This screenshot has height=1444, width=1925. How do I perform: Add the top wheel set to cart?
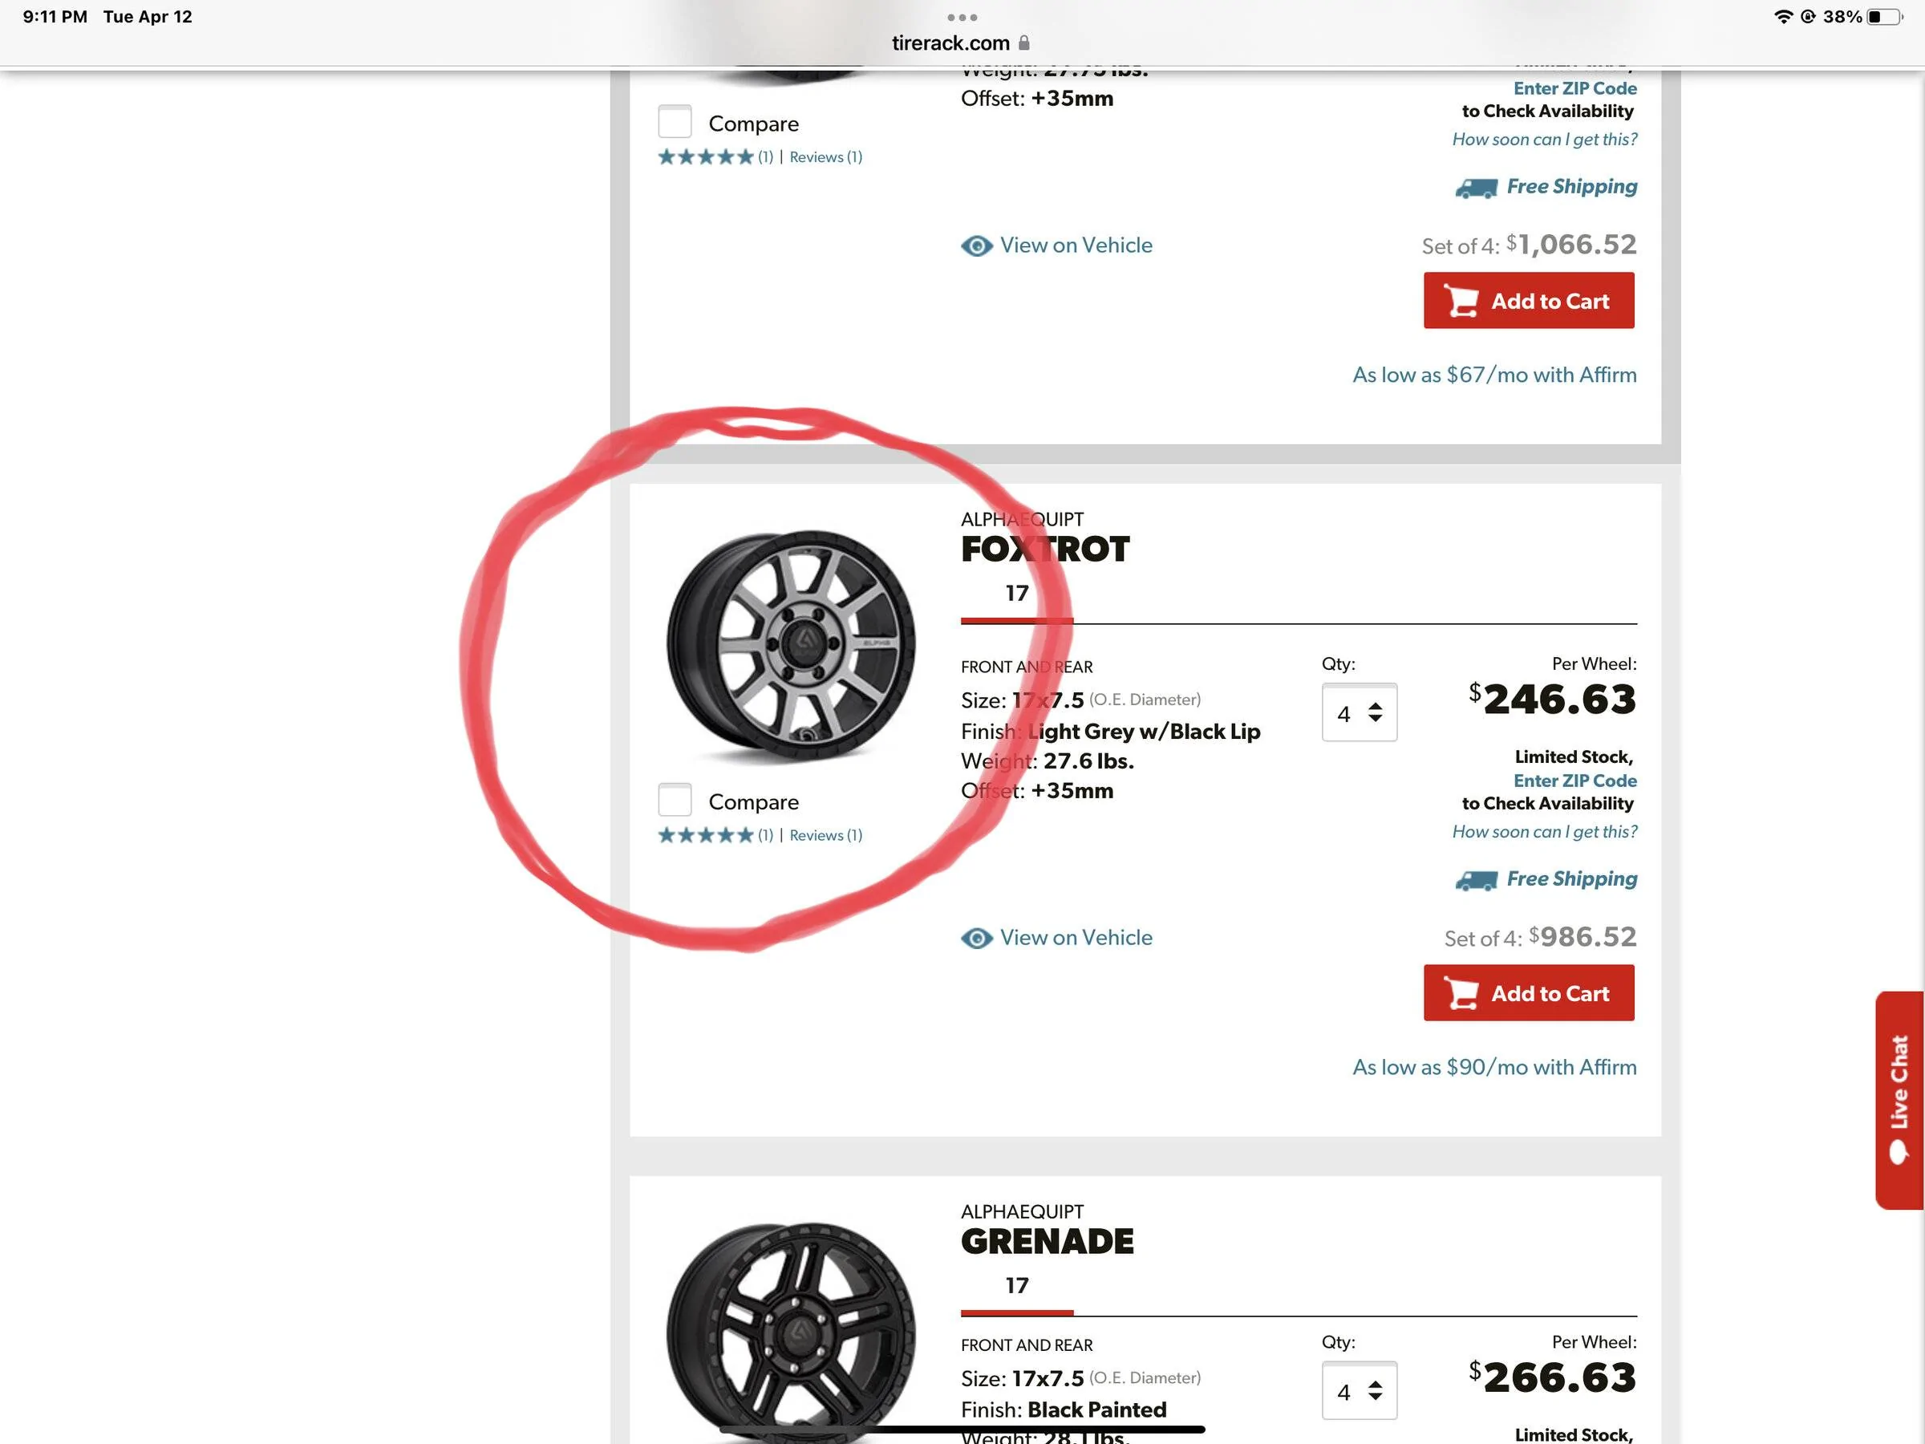[1528, 301]
